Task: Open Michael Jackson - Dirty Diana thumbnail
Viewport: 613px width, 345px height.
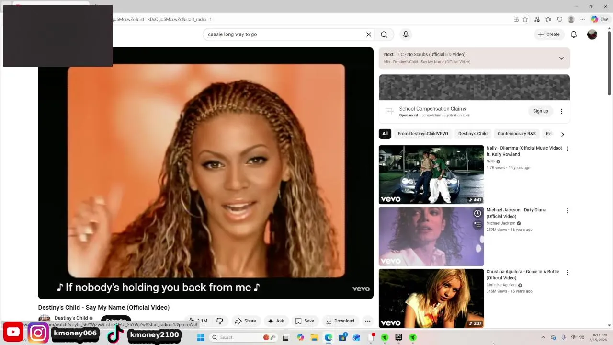Action: click(431, 236)
